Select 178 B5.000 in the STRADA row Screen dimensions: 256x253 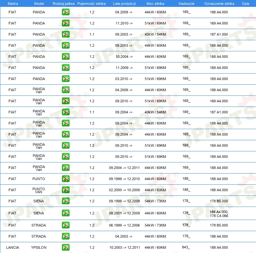(x=219, y=225)
